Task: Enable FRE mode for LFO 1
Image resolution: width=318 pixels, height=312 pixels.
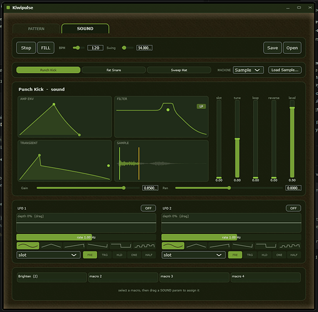Action: [x=90, y=255]
